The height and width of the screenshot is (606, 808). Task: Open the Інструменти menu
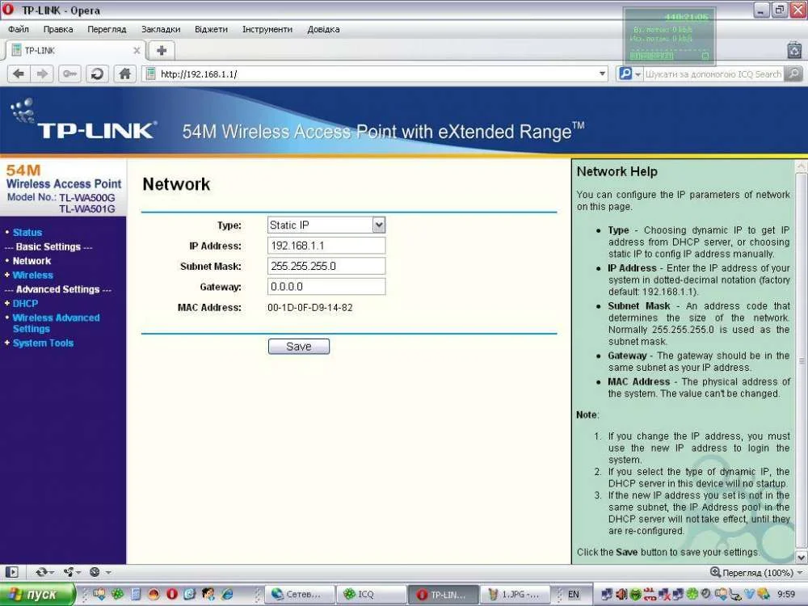[x=267, y=29]
